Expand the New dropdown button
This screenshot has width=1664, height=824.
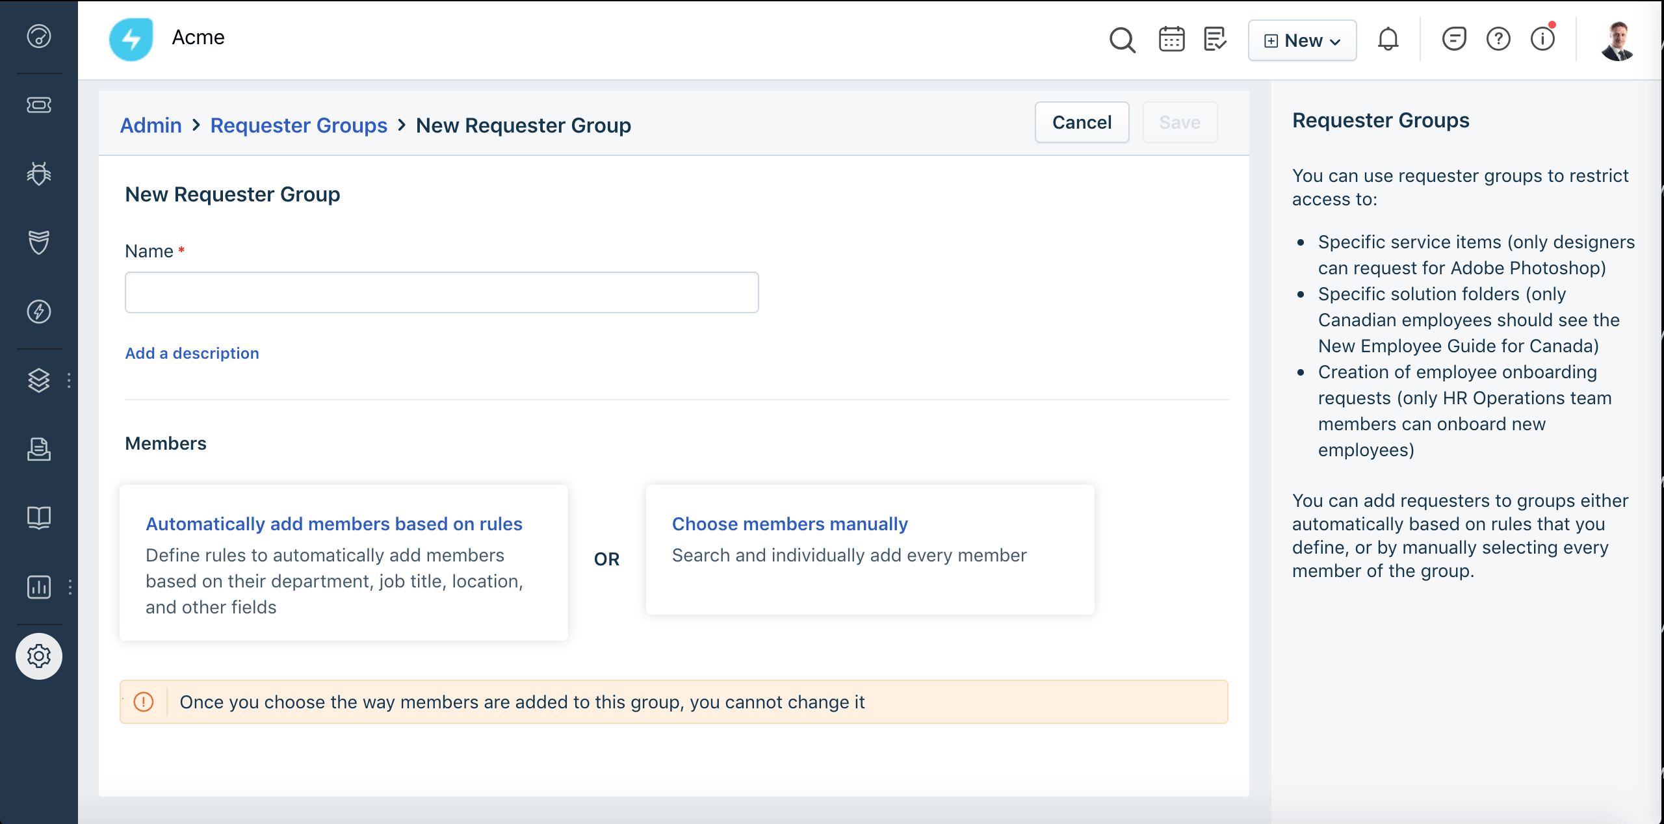[x=1302, y=40]
